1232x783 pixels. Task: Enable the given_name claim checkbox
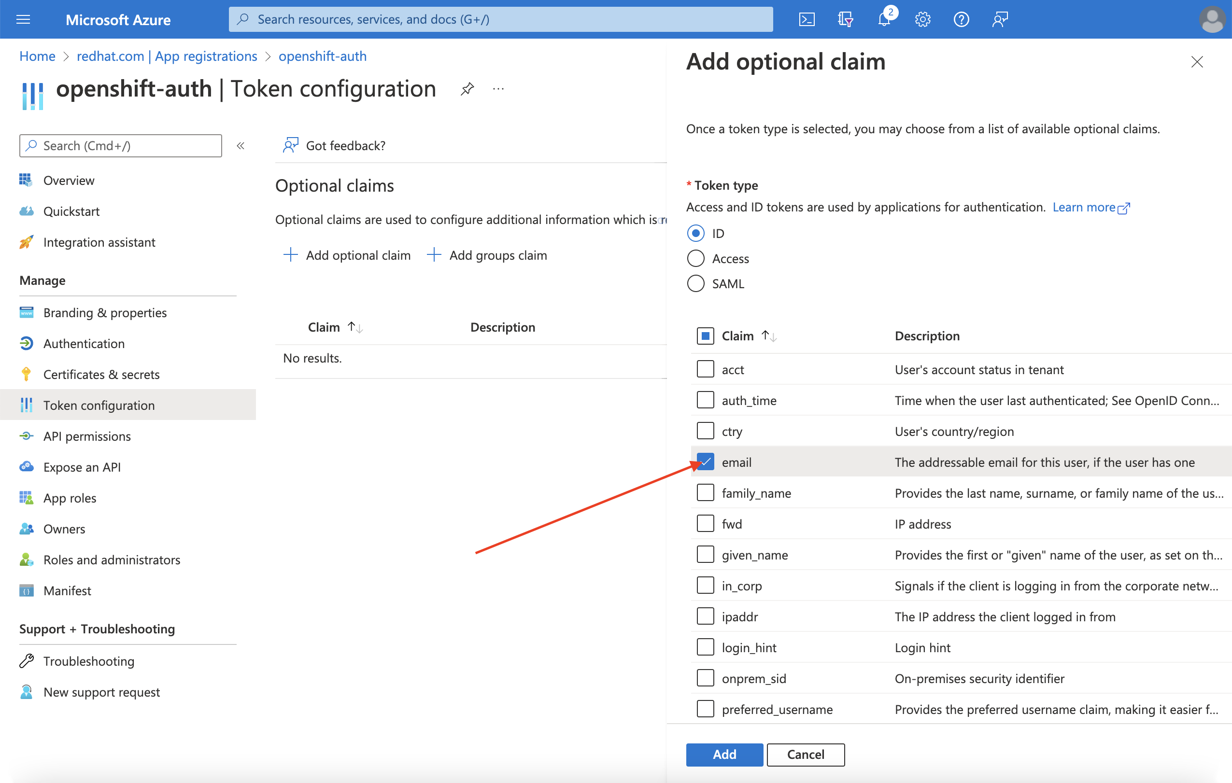[x=704, y=555]
